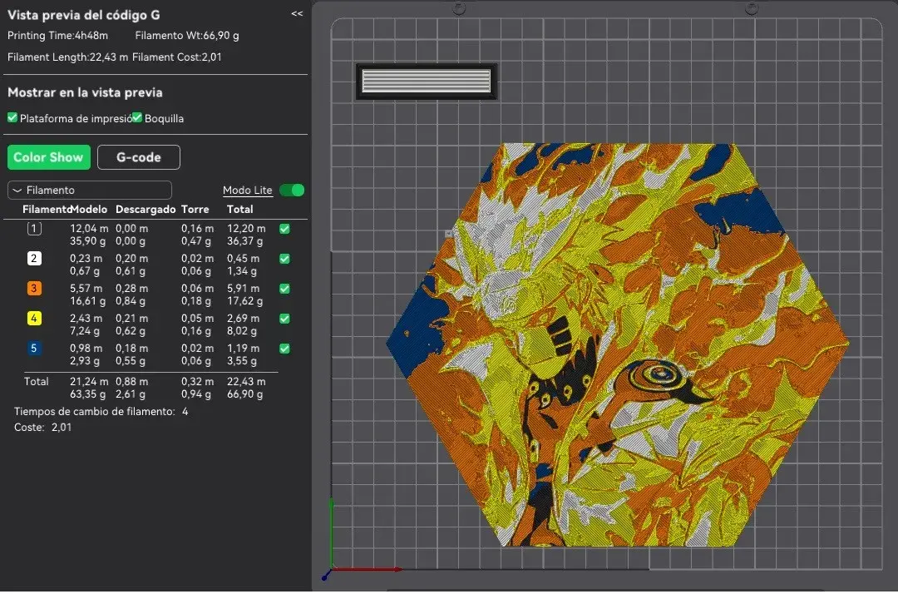
Task: Click the Total row label
Action: (36, 382)
